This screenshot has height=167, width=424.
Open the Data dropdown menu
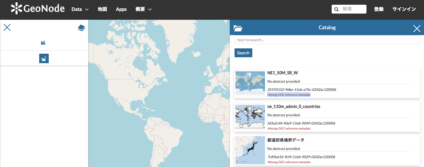pyautogui.click(x=80, y=9)
